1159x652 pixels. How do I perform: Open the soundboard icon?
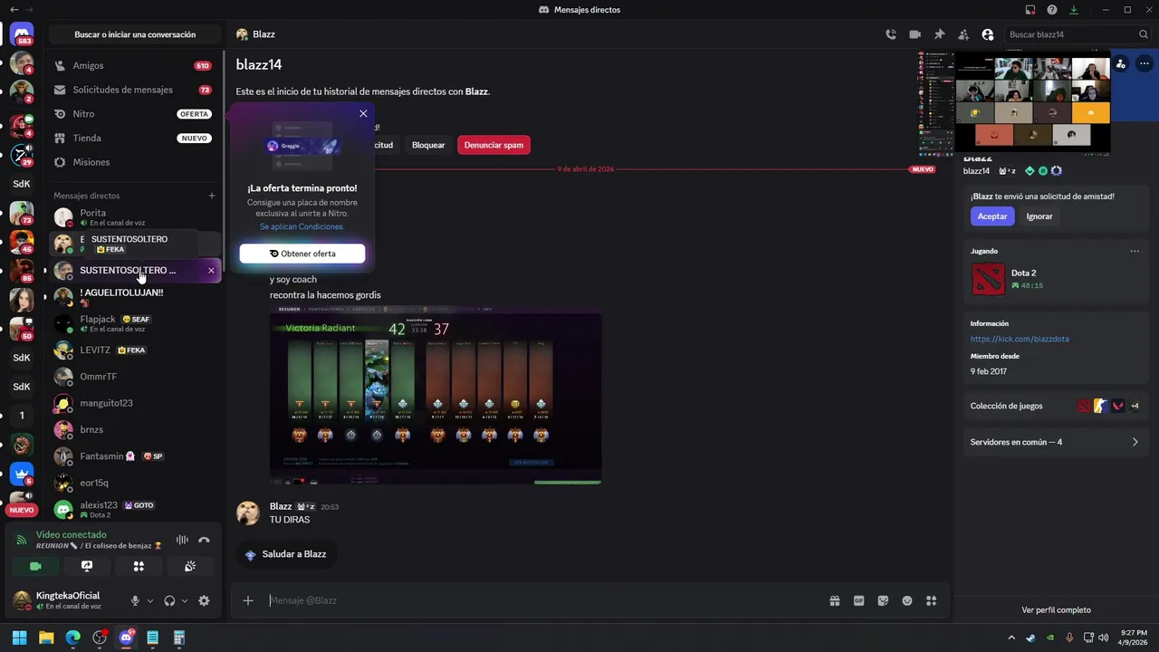(190, 566)
